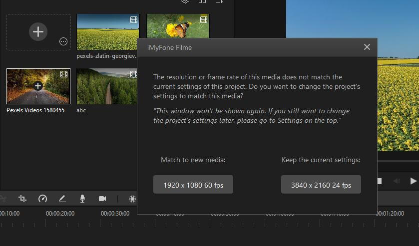Click the sunflower field preview image
Image resolution: width=419 pixels, height=246 pixels.
coord(398,75)
